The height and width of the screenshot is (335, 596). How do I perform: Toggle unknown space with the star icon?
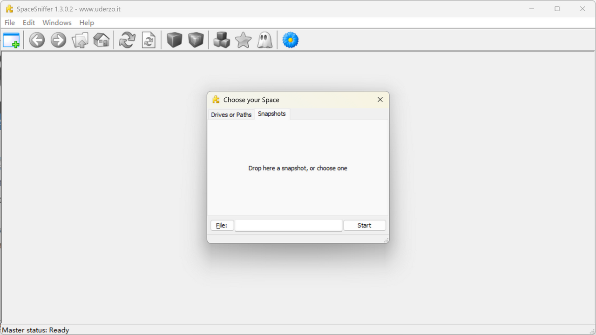243,40
